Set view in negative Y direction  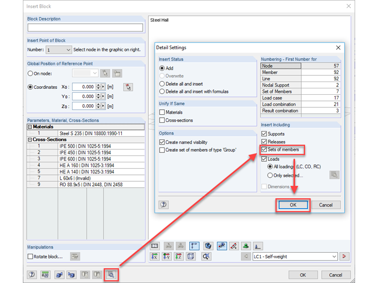[167, 256]
